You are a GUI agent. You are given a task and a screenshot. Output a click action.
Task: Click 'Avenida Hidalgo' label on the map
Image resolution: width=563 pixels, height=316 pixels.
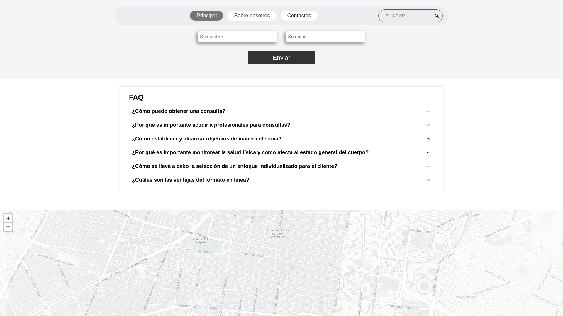194,234
